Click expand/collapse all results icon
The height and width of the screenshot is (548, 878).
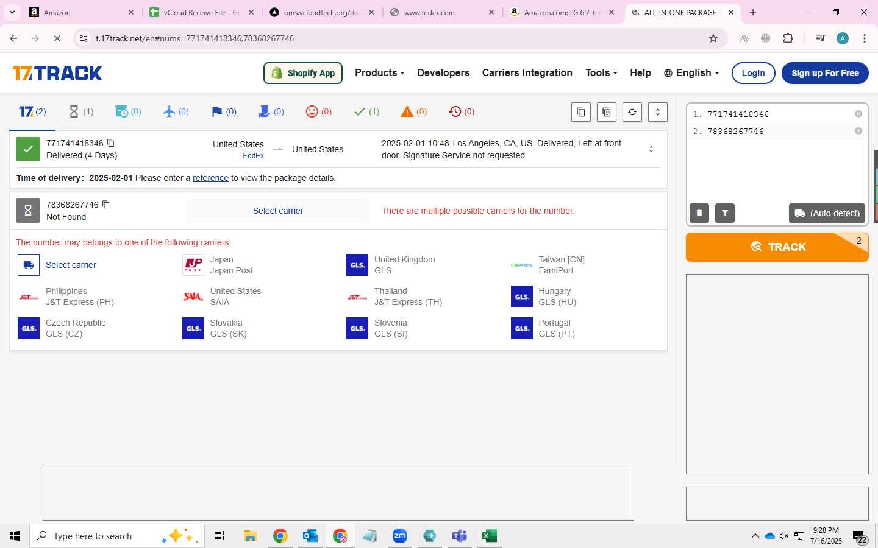tap(658, 112)
